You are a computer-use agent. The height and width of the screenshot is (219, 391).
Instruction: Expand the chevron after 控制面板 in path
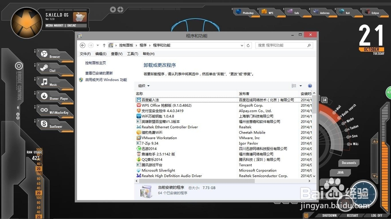pyautogui.click(x=136, y=45)
